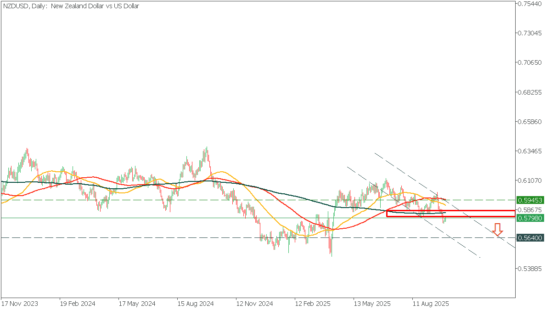Click the 15 Aug 2024 date label
Screen dimensions: 551x310
point(196,304)
